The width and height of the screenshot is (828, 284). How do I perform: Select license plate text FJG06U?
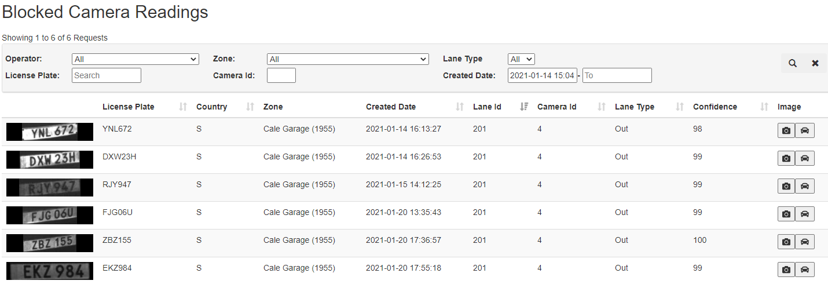pos(118,212)
